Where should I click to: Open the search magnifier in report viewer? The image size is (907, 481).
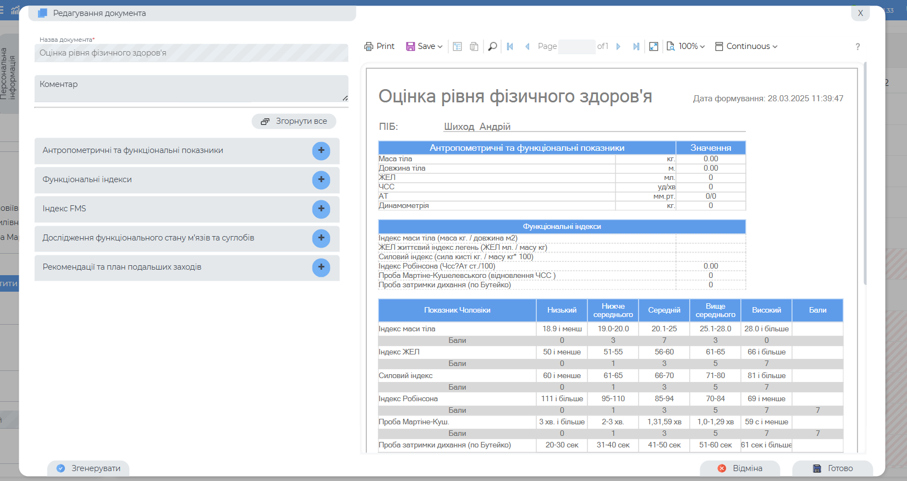coord(492,47)
